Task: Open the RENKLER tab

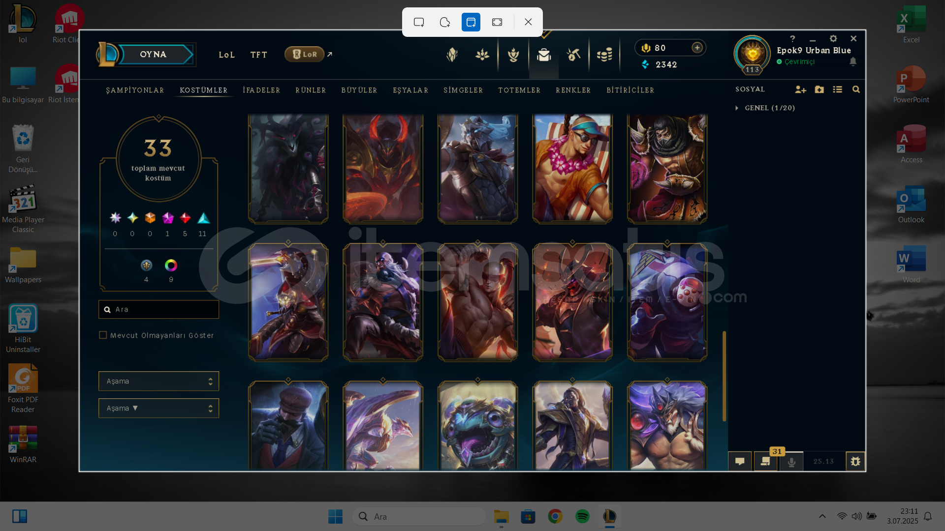Action: click(x=573, y=90)
